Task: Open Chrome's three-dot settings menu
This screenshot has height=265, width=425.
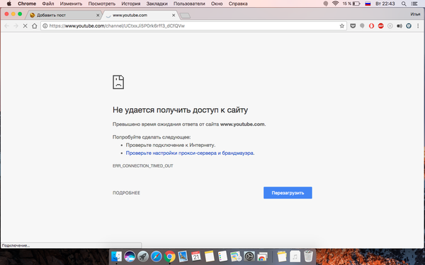Action: (x=418, y=26)
